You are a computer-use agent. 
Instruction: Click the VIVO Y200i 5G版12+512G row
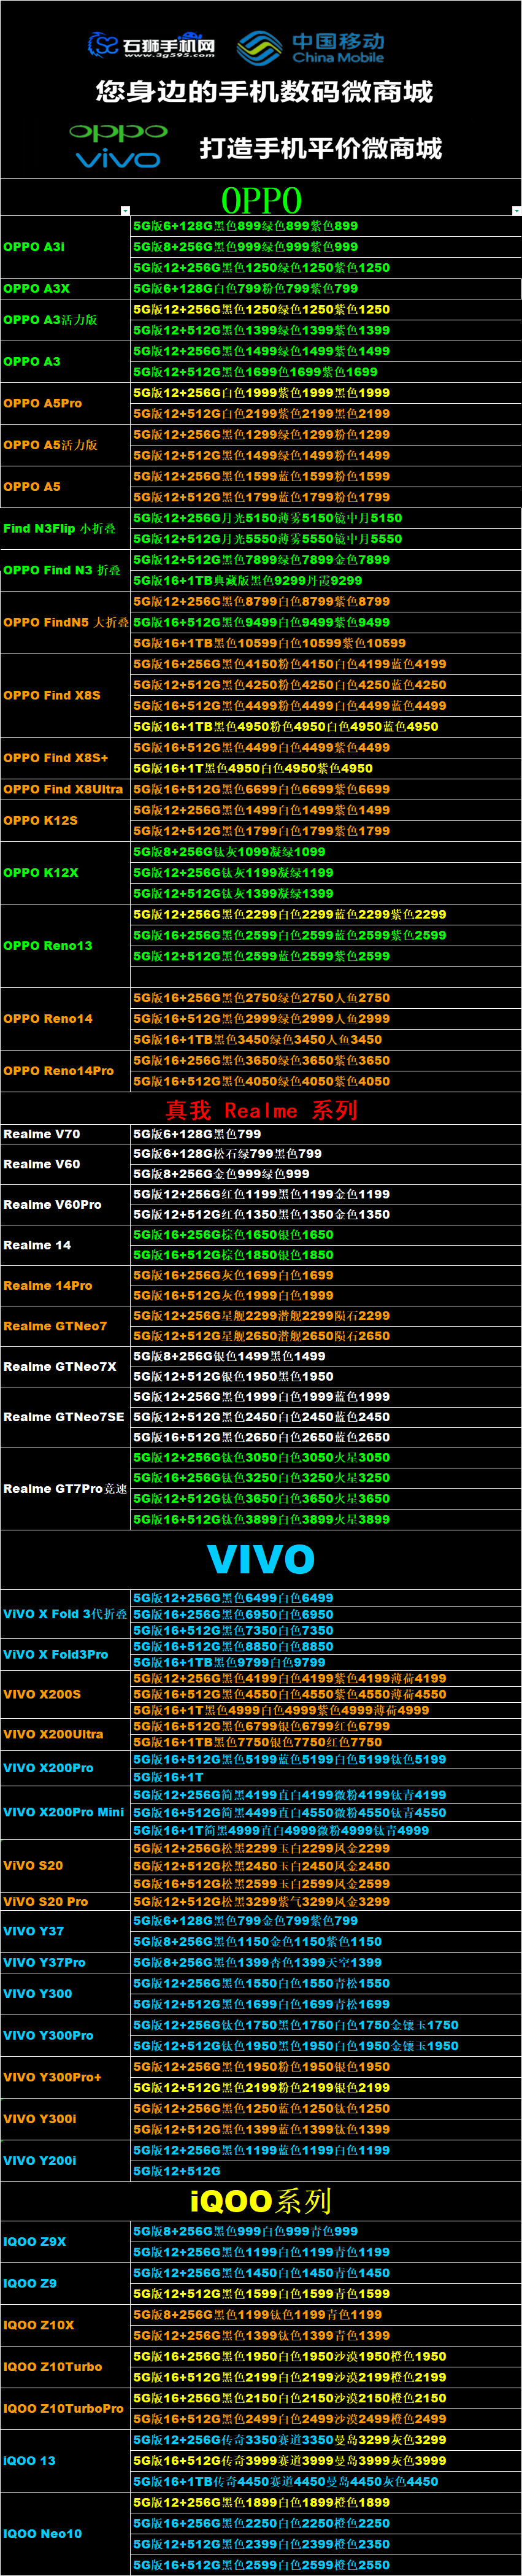pos(326,2171)
